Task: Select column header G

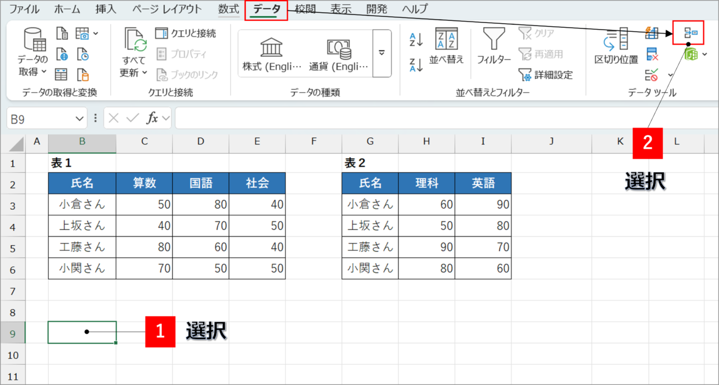Action: pyautogui.click(x=370, y=141)
